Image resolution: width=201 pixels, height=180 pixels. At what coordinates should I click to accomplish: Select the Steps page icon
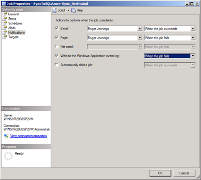click(x=5, y=19)
